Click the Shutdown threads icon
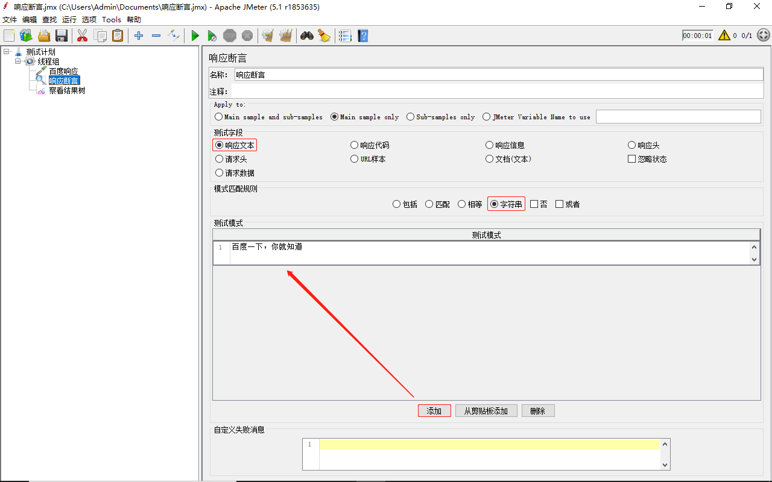Viewport: 772px width, 482px height. (x=247, y=36)
